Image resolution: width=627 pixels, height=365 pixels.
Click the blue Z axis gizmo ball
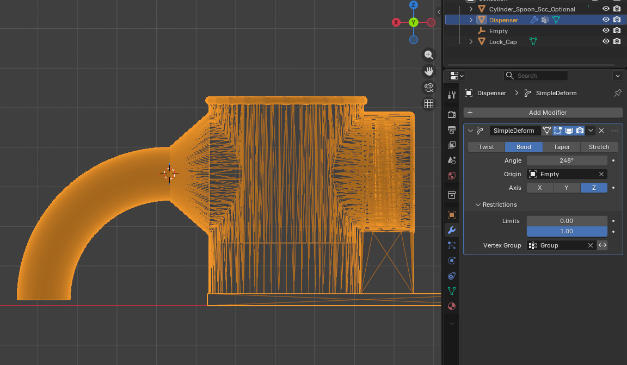[x=414, y=5]
